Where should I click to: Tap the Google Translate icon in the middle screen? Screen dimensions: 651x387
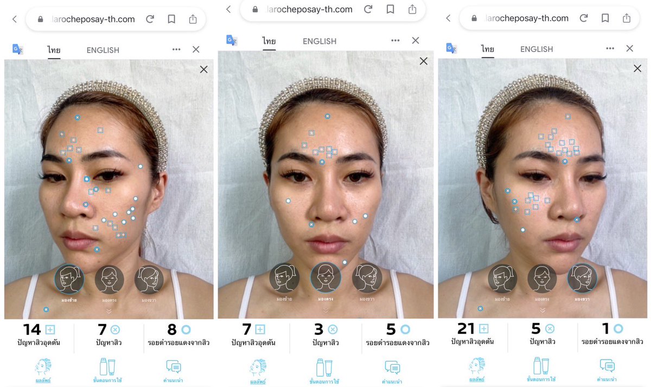(232, 40)
